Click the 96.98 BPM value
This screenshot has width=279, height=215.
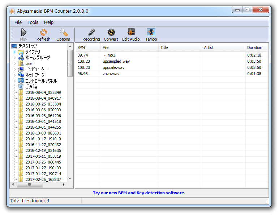pos(82,74)
